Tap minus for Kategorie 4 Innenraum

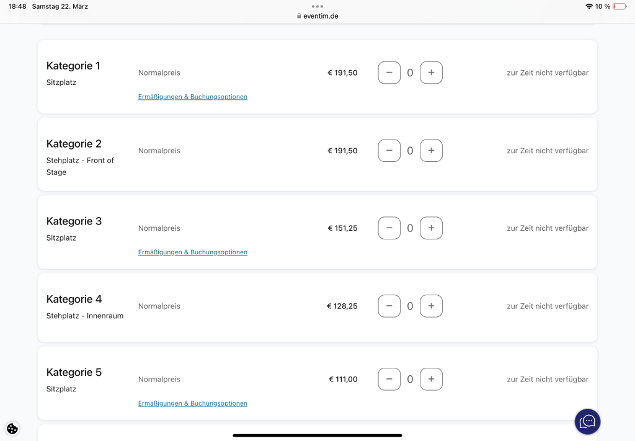click(389, 306)
